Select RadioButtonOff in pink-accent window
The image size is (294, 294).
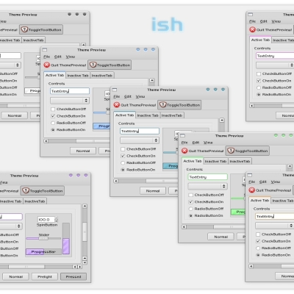tap(259, 87)
